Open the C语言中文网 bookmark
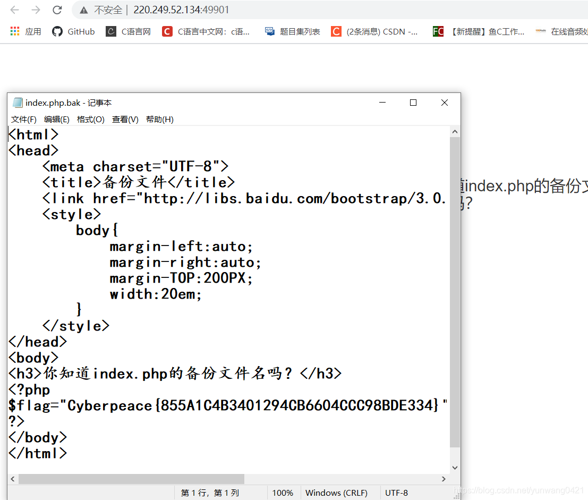 (x=206, y=31)
